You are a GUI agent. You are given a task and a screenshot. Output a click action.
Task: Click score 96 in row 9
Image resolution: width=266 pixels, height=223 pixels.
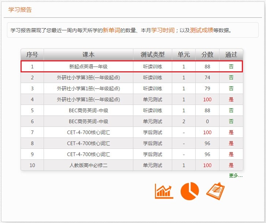(x=207, y=154)
